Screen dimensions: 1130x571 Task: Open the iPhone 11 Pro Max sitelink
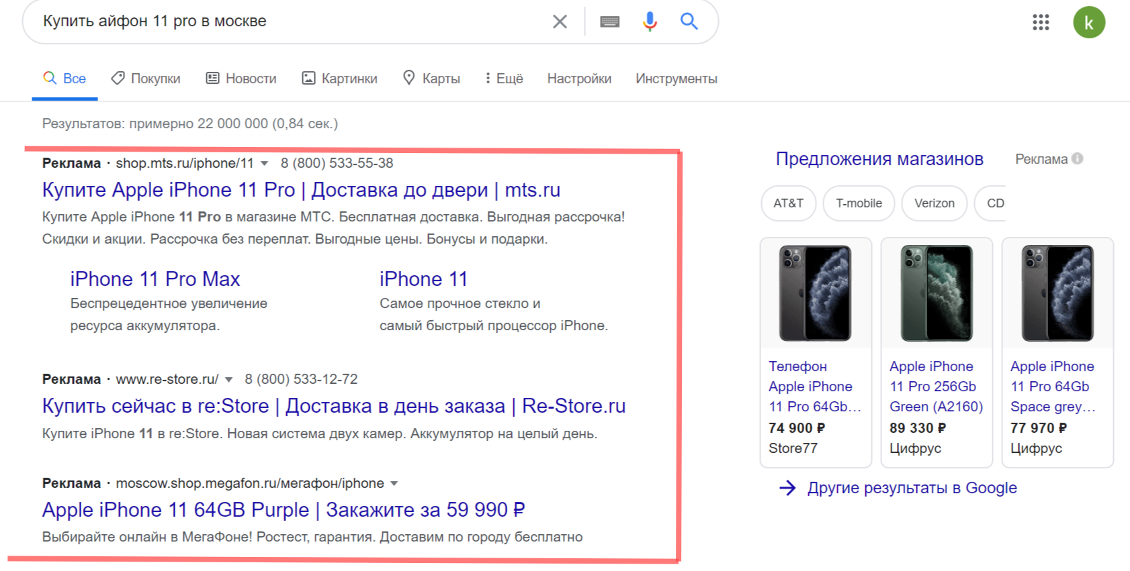(x=155, y=279)
